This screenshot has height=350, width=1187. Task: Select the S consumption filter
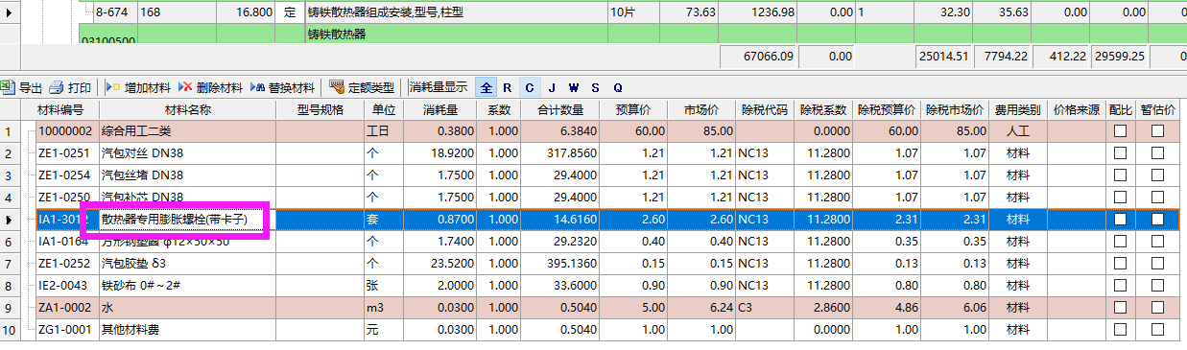pos(596,87)
